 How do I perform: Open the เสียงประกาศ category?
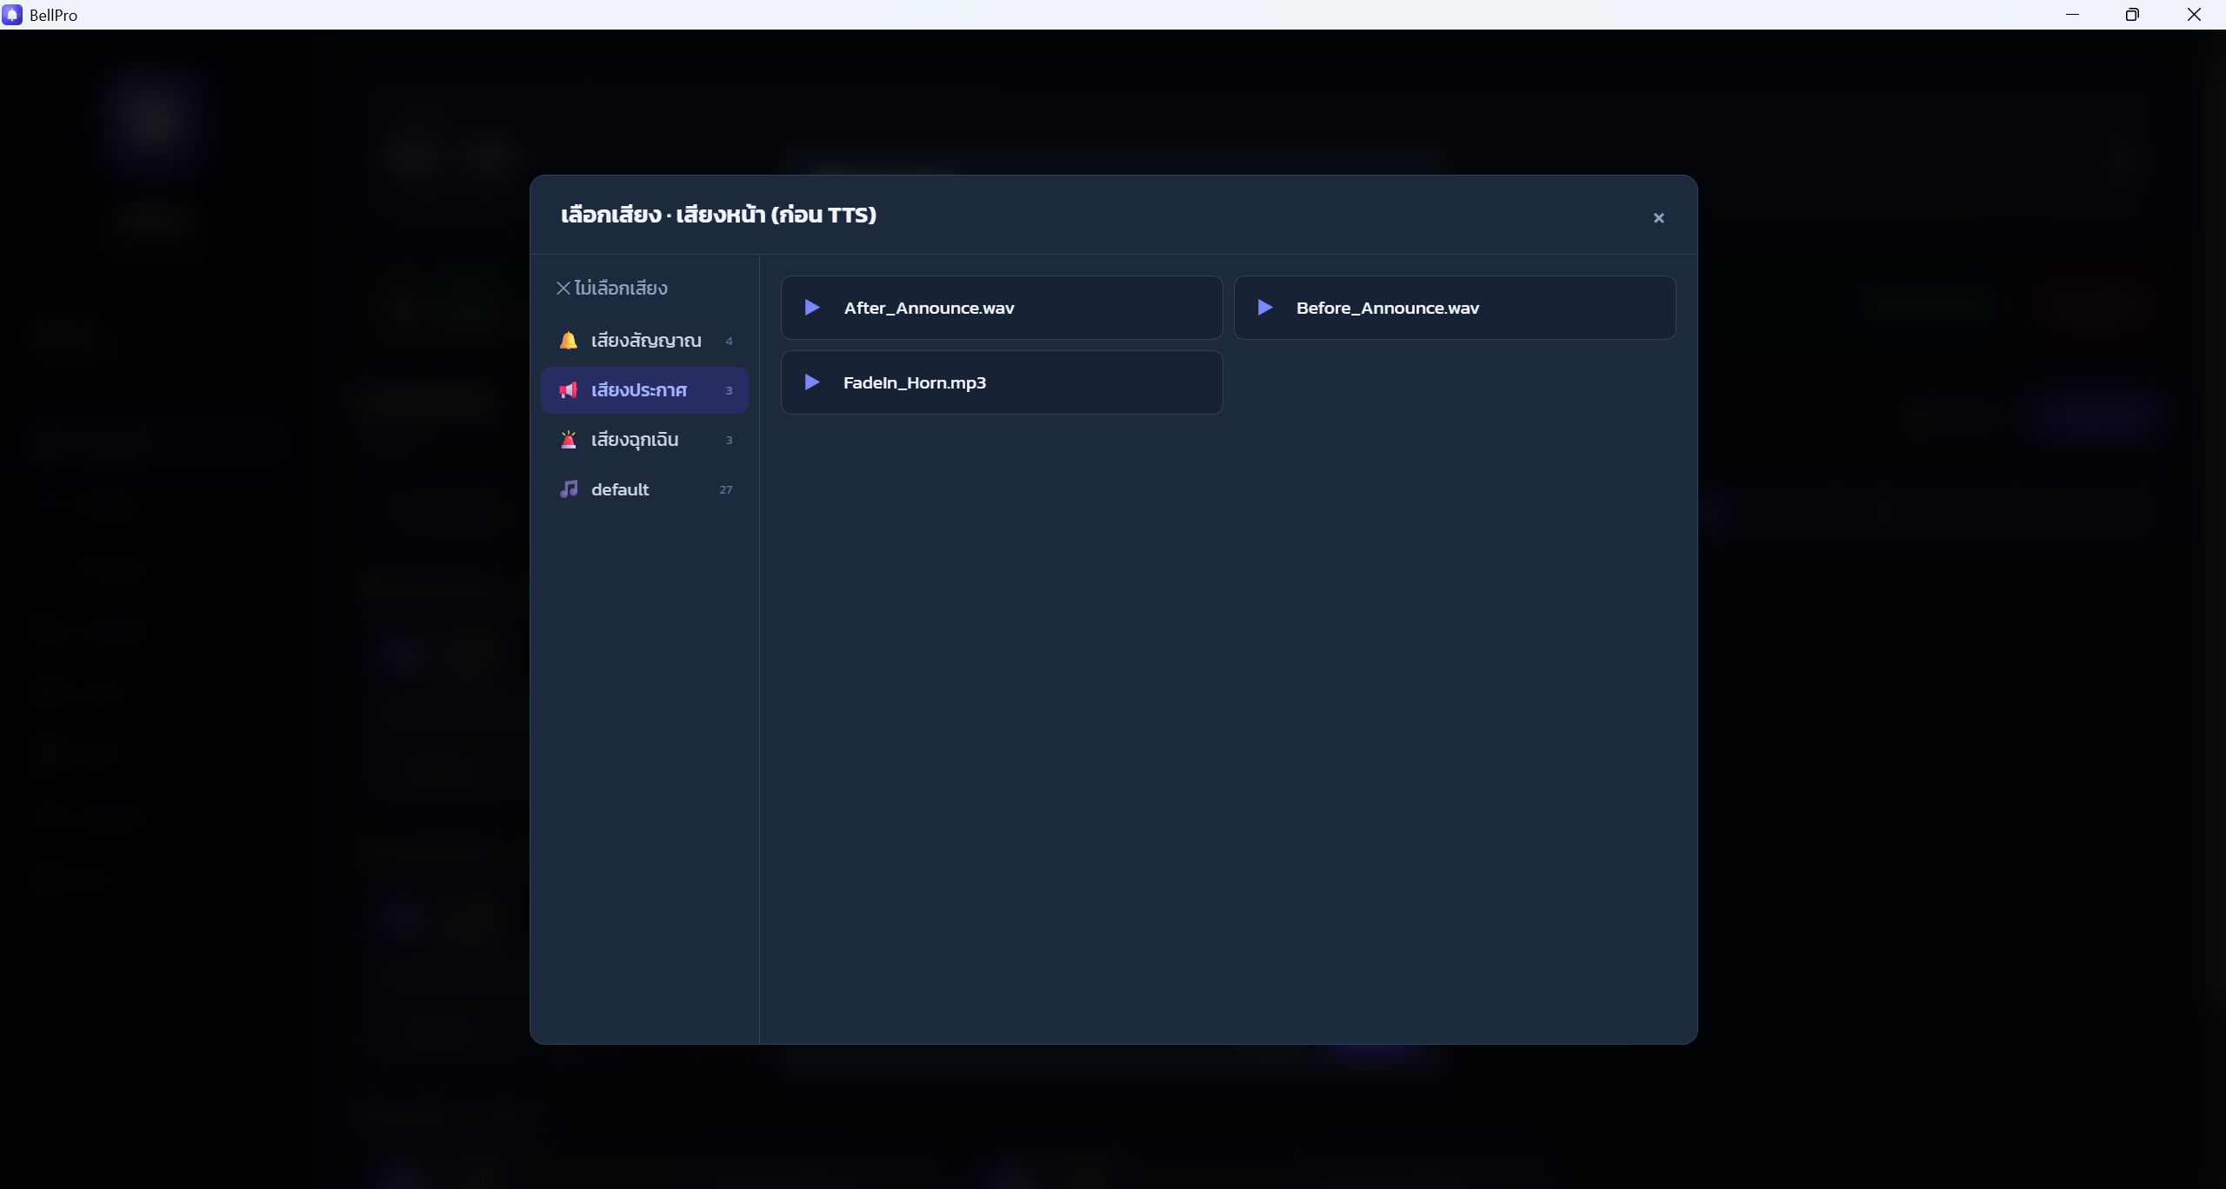[644, 390]
